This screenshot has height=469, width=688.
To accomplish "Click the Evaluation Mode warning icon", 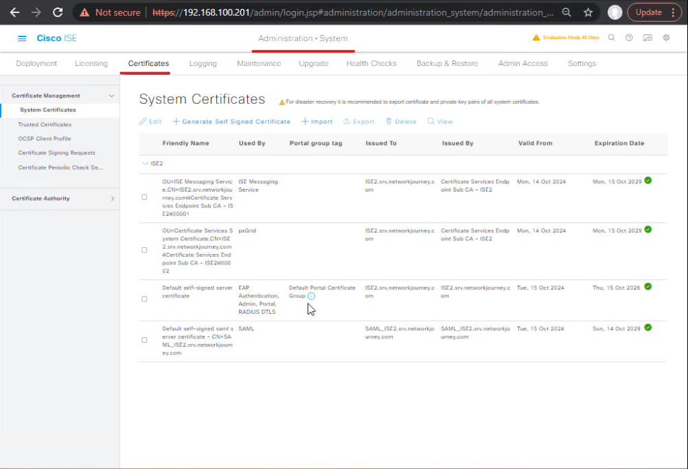I will 536,38.
